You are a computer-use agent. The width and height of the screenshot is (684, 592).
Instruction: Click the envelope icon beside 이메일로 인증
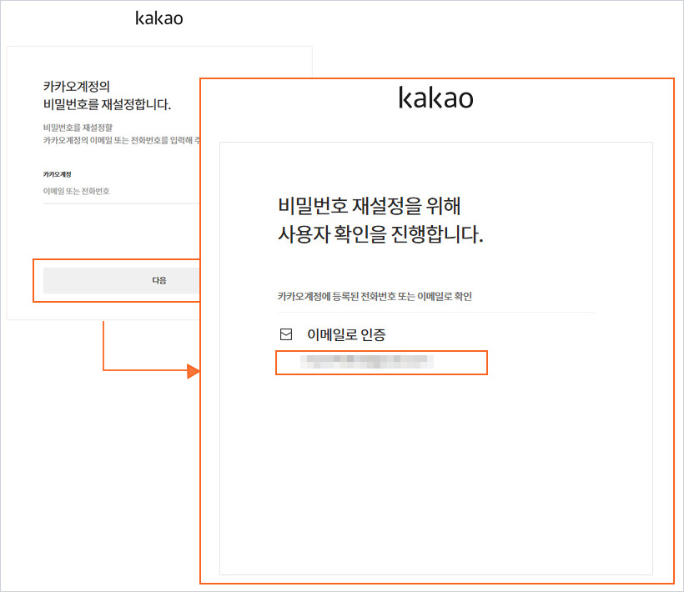click(286, 334)
